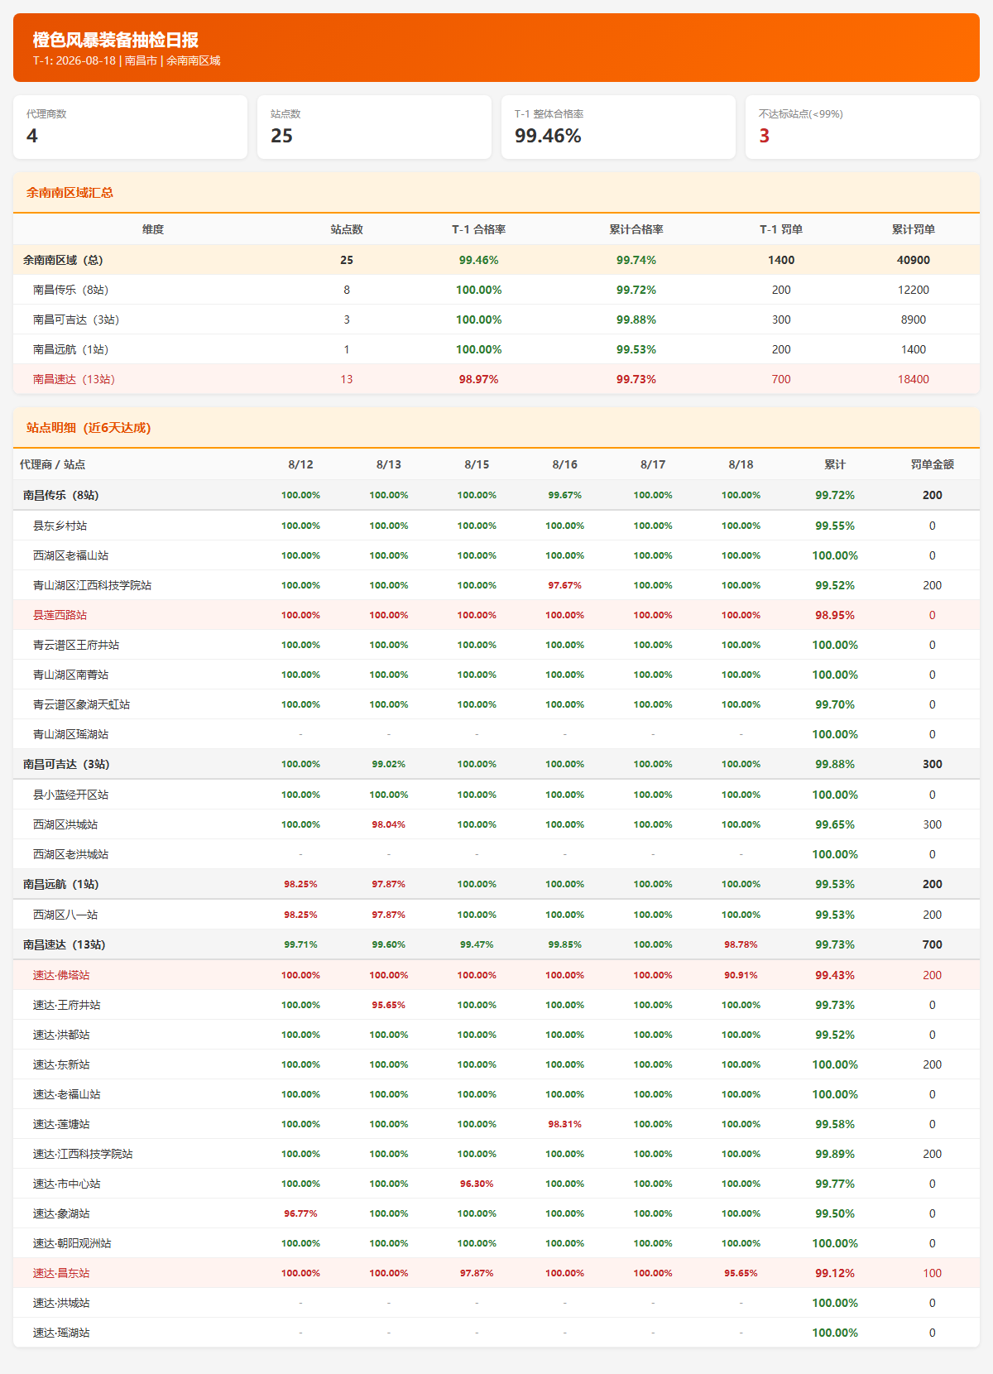Click the 90.91% value in 佛塔站 row
The height and width of the screenshot is (1374, 993).
pyautogui.click(x=741, y=975)
